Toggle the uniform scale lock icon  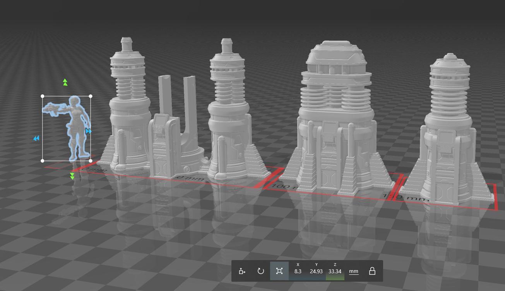click(372, 271)
